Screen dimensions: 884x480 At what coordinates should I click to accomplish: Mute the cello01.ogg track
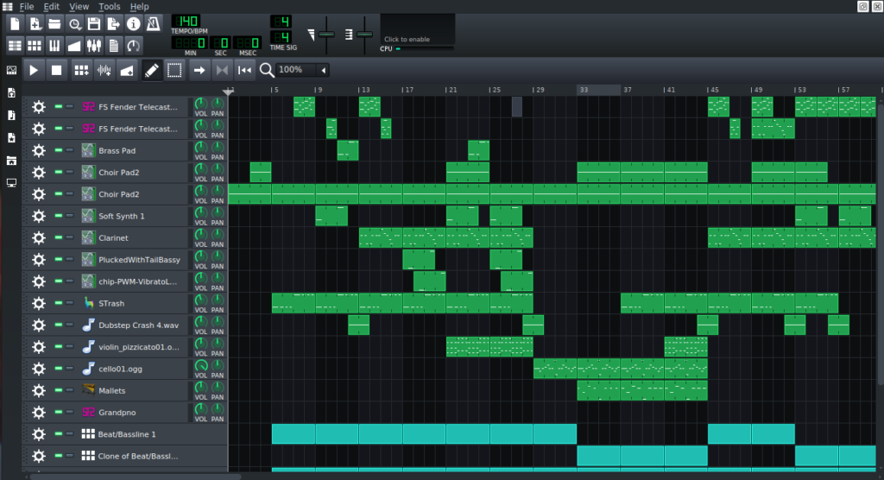58,369
